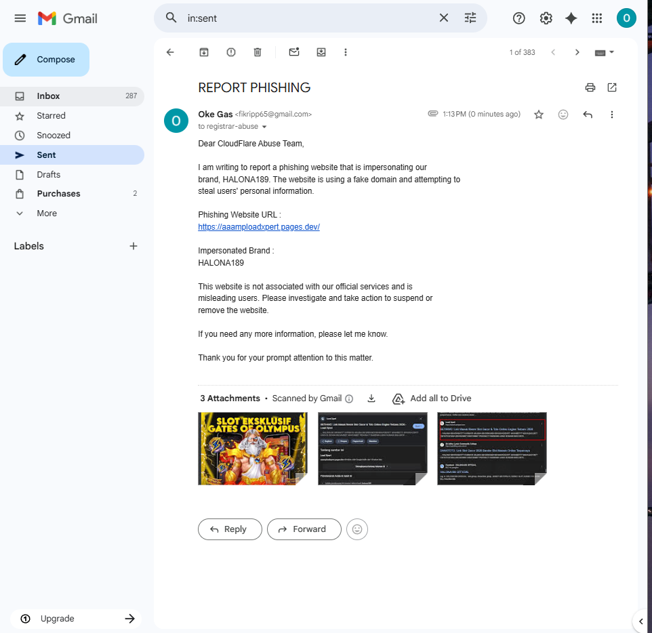
Task: Create new label plus icon
Action: [133, 246]
